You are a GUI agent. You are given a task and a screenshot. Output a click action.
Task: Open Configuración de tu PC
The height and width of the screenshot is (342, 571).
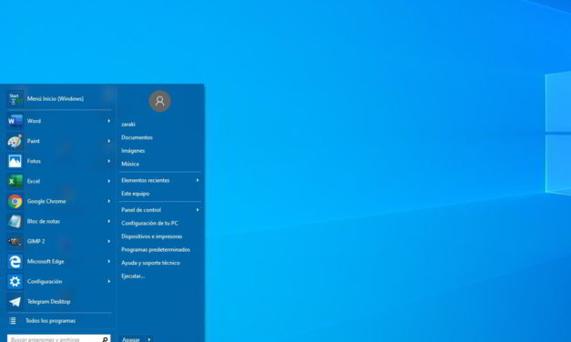coord(149,223)
